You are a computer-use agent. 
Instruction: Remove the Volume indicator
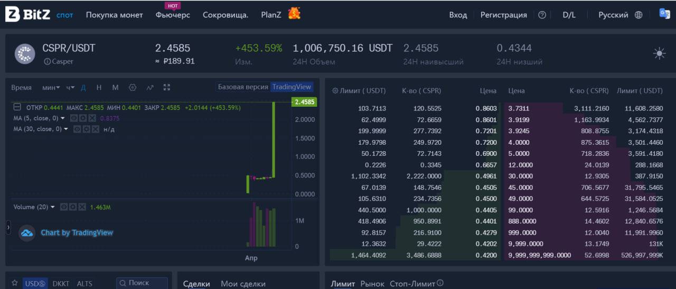[82, 207]
